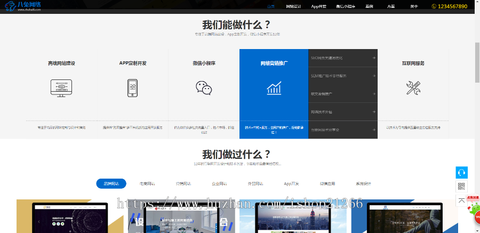The image size is (480, 233).
Task: Click the arrow on the SEO row
Action: 374,58
